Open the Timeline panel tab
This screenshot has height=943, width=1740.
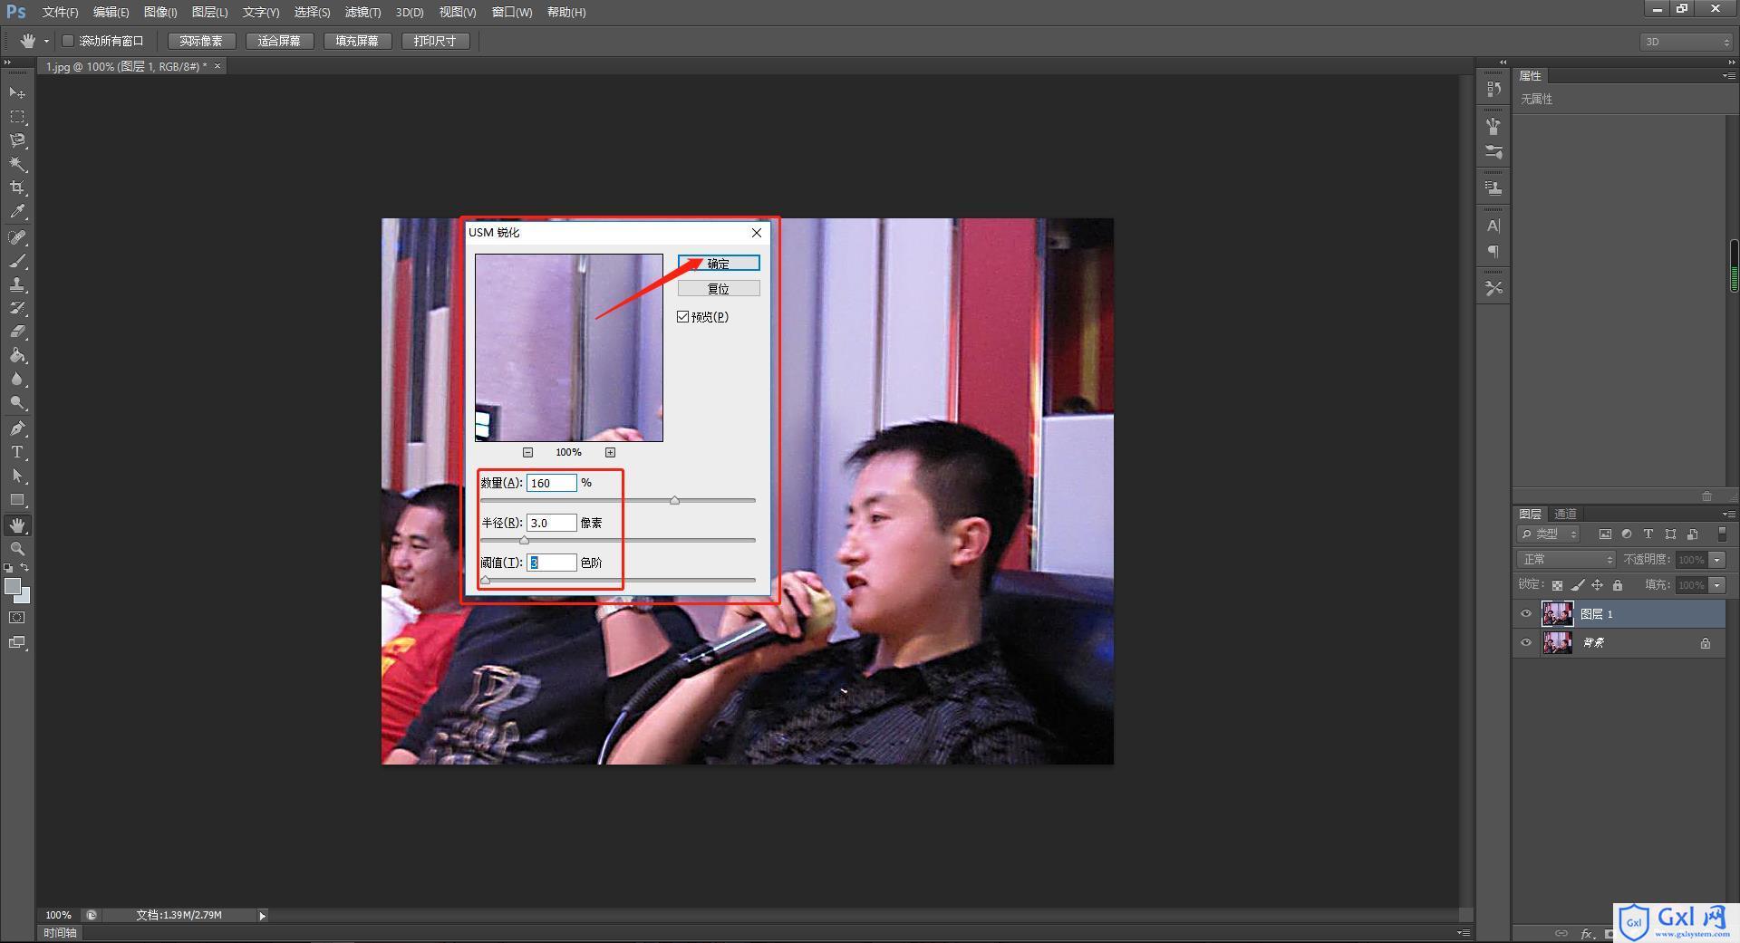[x=60, y=933]
